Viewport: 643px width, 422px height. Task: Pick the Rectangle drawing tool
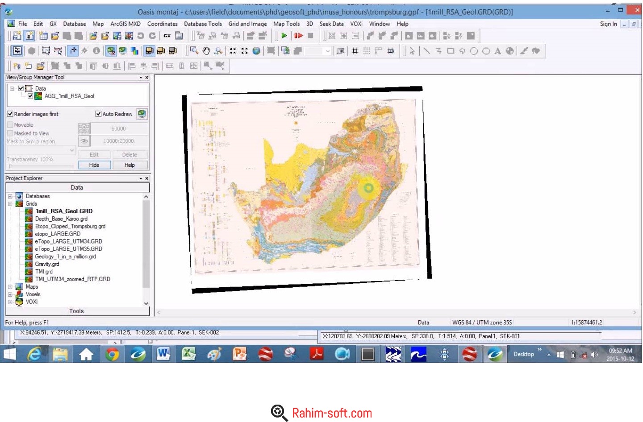451,51
